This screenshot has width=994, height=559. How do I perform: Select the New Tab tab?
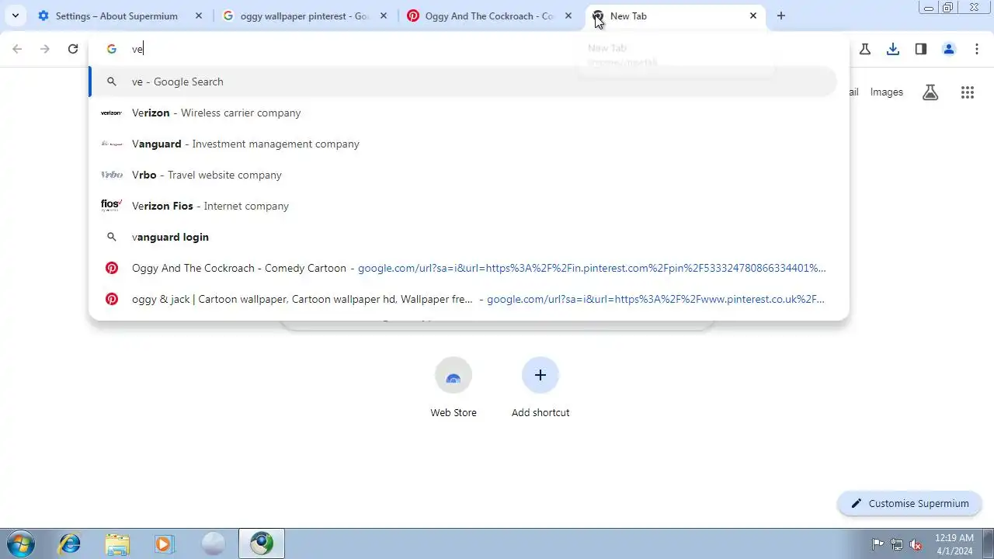675,16
